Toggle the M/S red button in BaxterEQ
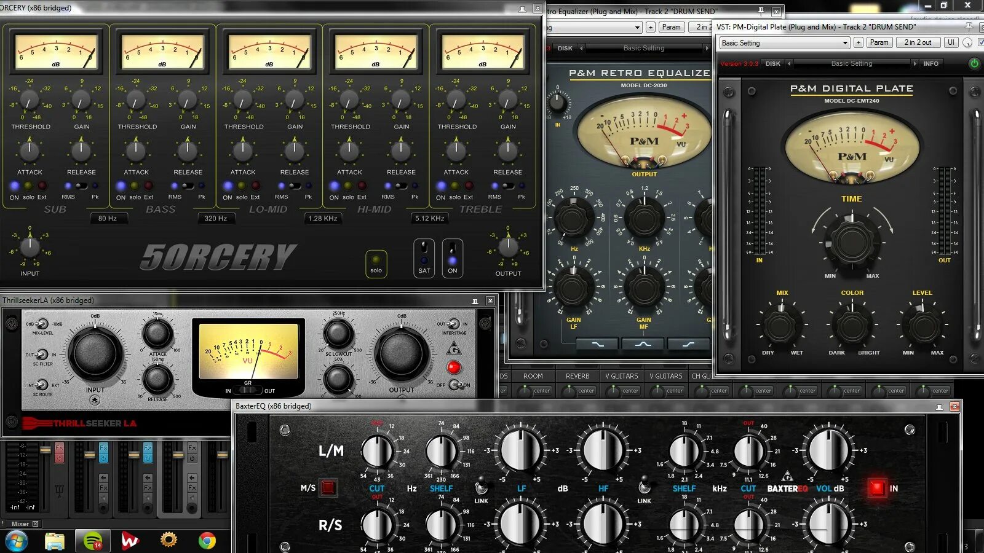Image resolution: width=984 pixels, height=553 pixels. point(328,488)
